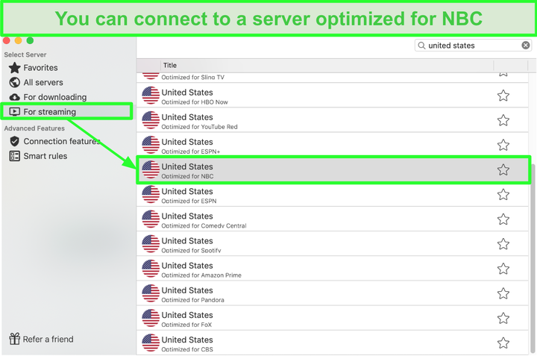Screen dimensions: 537x356
Task: Select the server Optimized for Amazon Prime
Action: (332, 269)
